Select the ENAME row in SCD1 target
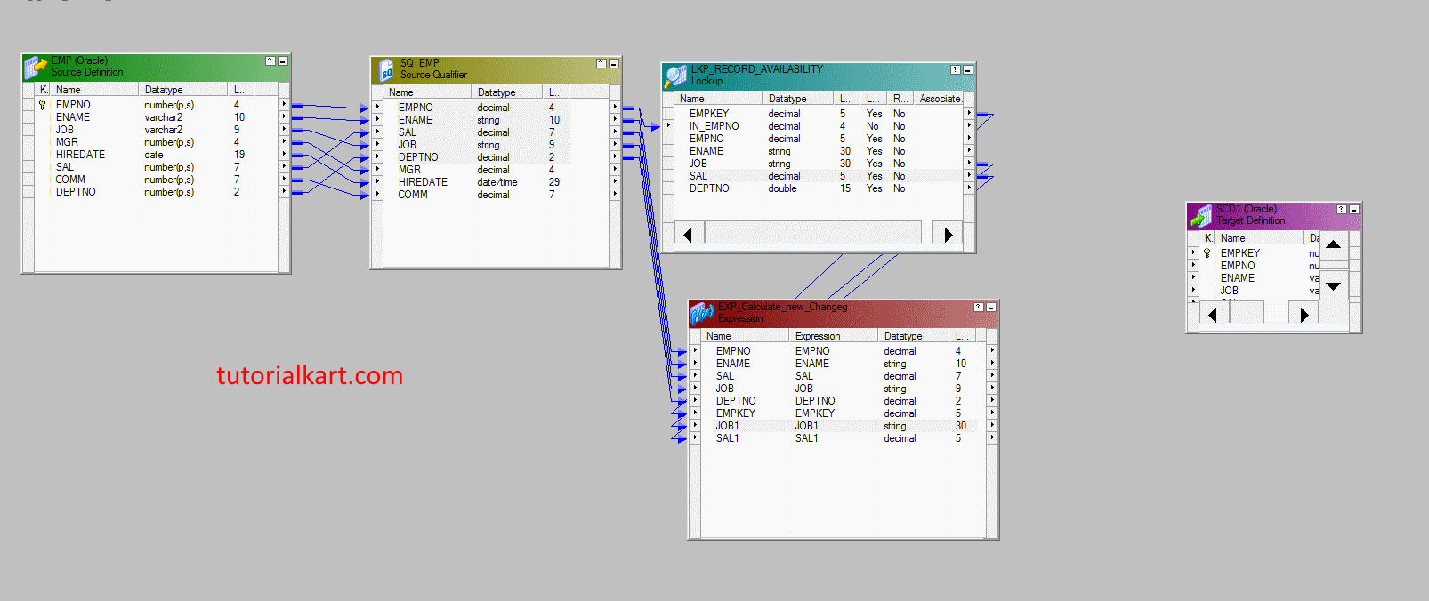This screenshot has height=601, width=1429. (x=1238, y=278)
